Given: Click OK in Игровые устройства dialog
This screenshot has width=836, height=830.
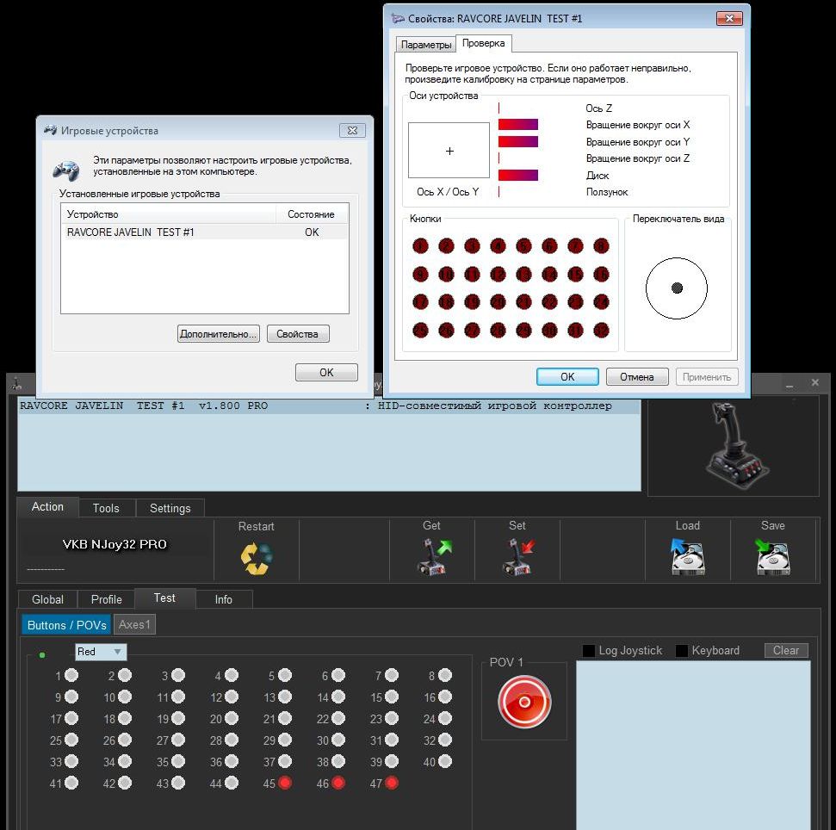Looking at the screenshot, I should tap(326, 372).
